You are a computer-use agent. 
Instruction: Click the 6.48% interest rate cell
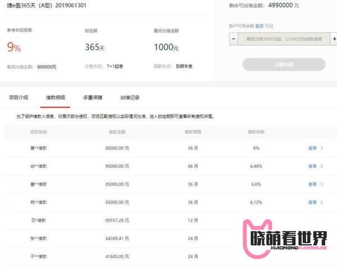click(256, 166)
